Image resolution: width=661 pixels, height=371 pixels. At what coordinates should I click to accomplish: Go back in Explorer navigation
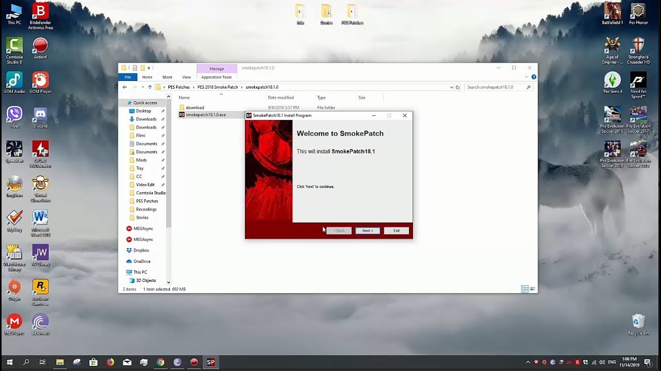pos(124,87)
